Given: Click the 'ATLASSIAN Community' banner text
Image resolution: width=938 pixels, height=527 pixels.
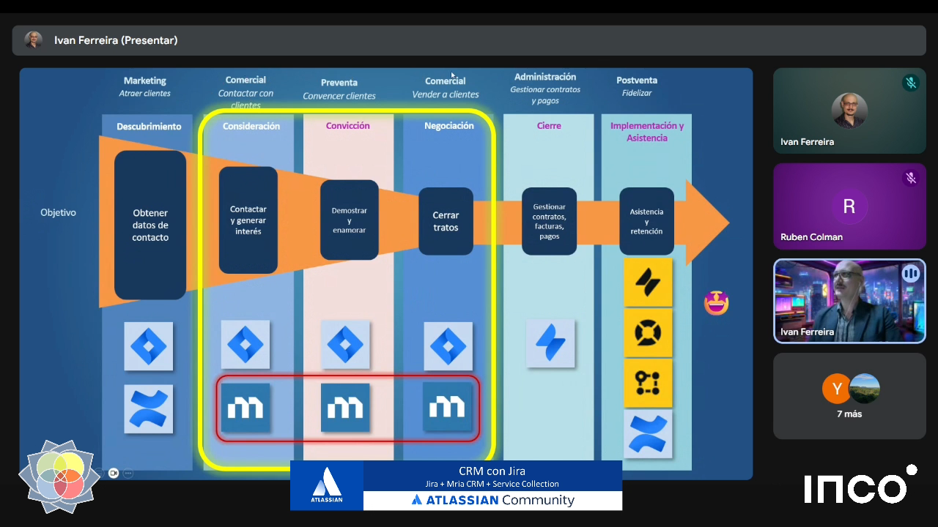Looking at the screenshot, I should point(492,500).
